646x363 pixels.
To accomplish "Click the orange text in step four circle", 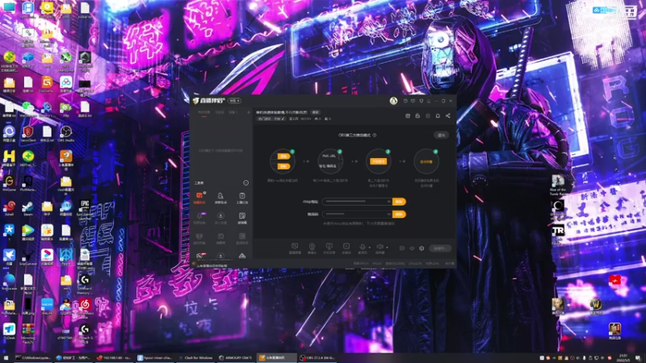I will tap(426, 162).
